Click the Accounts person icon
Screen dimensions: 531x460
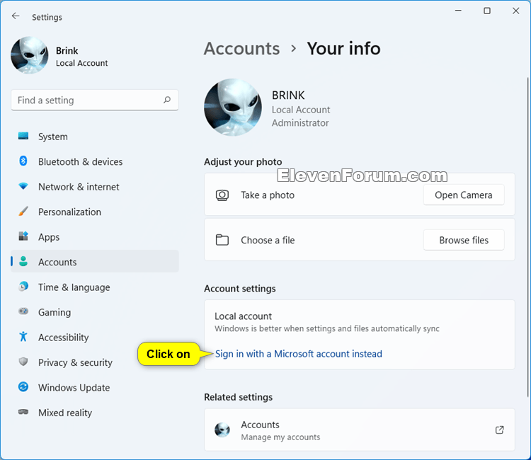[23, 261]
